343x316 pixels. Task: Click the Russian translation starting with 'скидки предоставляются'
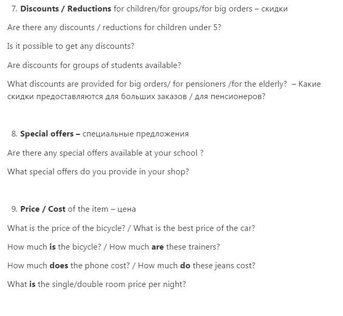[x=136, y=97]
